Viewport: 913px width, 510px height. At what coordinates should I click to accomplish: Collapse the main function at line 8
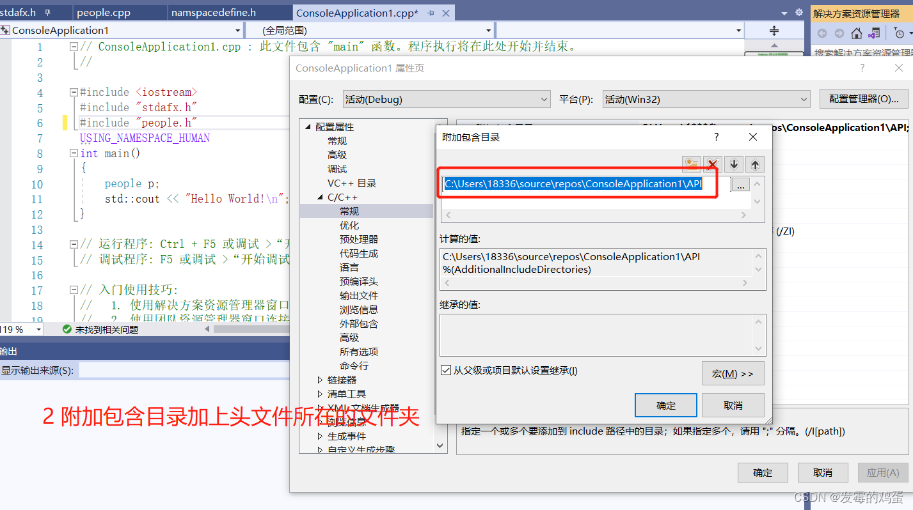[x=74, y=153]
